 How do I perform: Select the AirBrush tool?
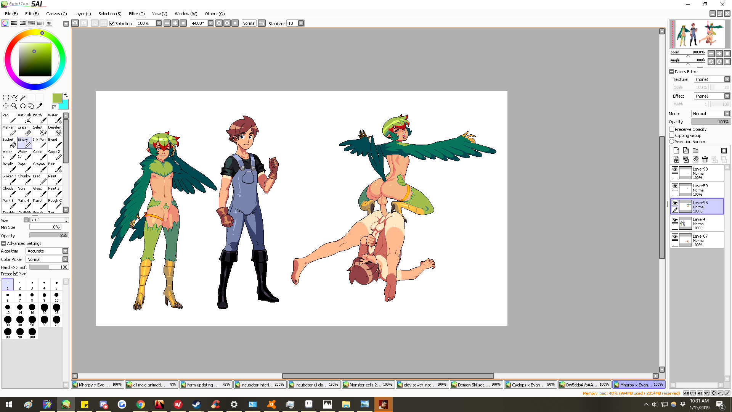point(24,118)
